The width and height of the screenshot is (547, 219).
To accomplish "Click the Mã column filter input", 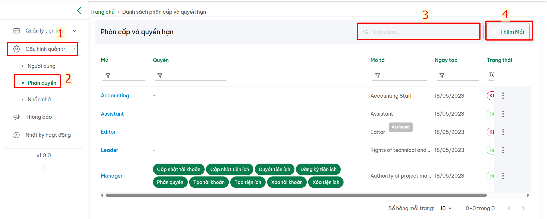I will tap(124, 75).
